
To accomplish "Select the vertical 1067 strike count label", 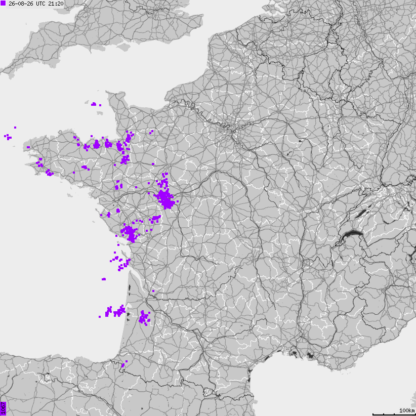I will [x=3, y=408].
